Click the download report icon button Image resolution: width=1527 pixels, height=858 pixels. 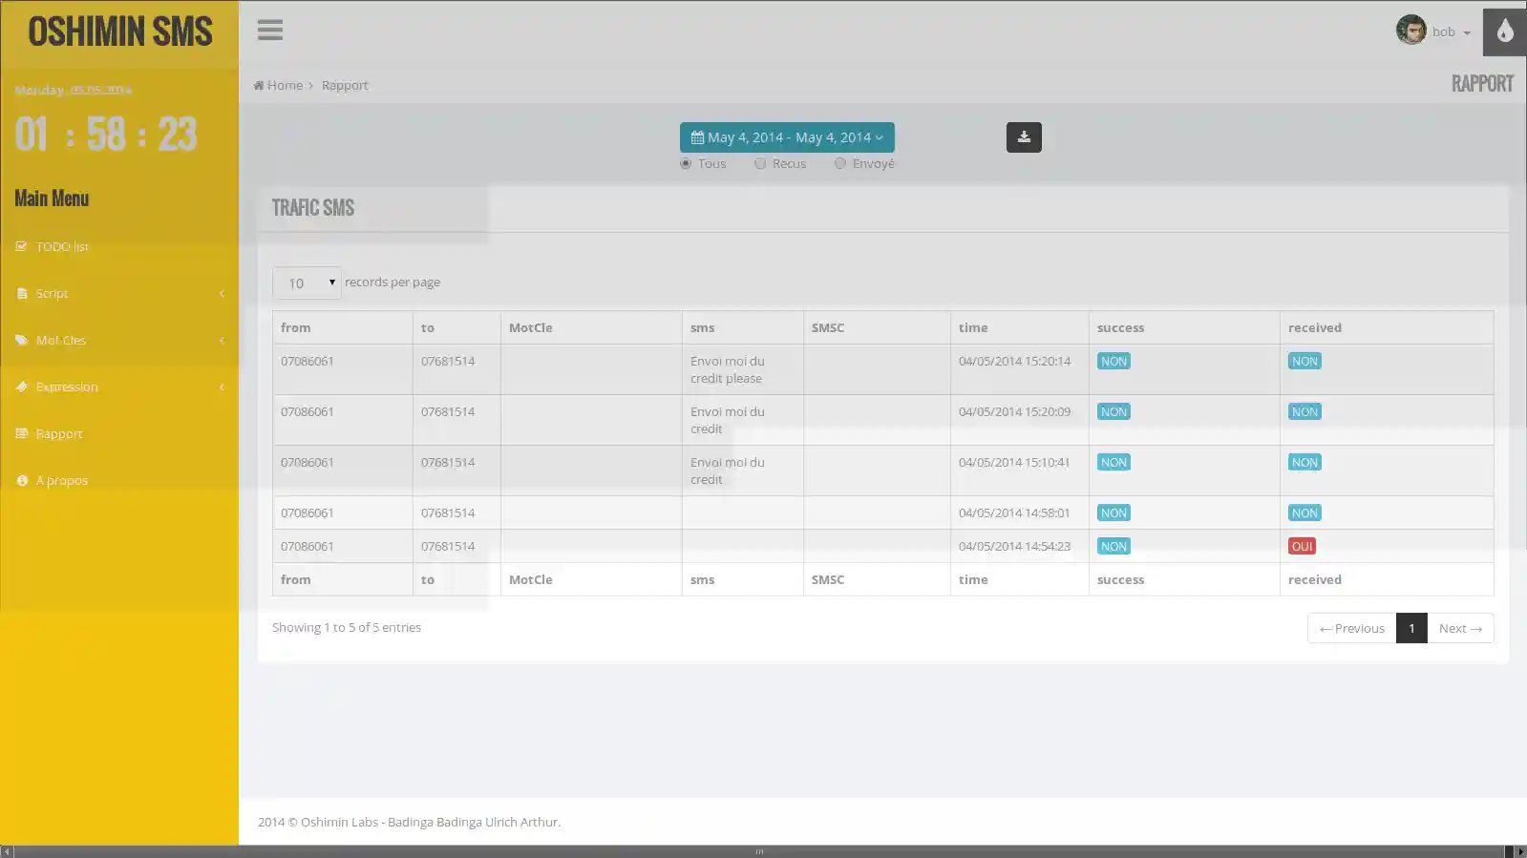coord(1023,137)
